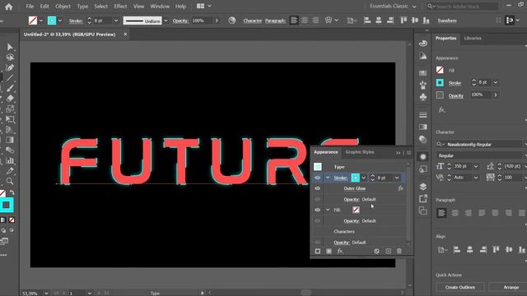Select the Eraser tool

pos(10,99)
